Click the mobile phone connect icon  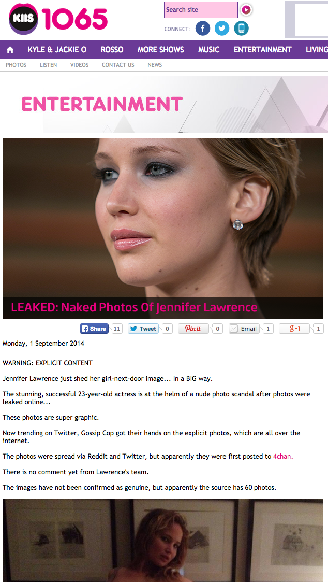click(x=241, y=29)
